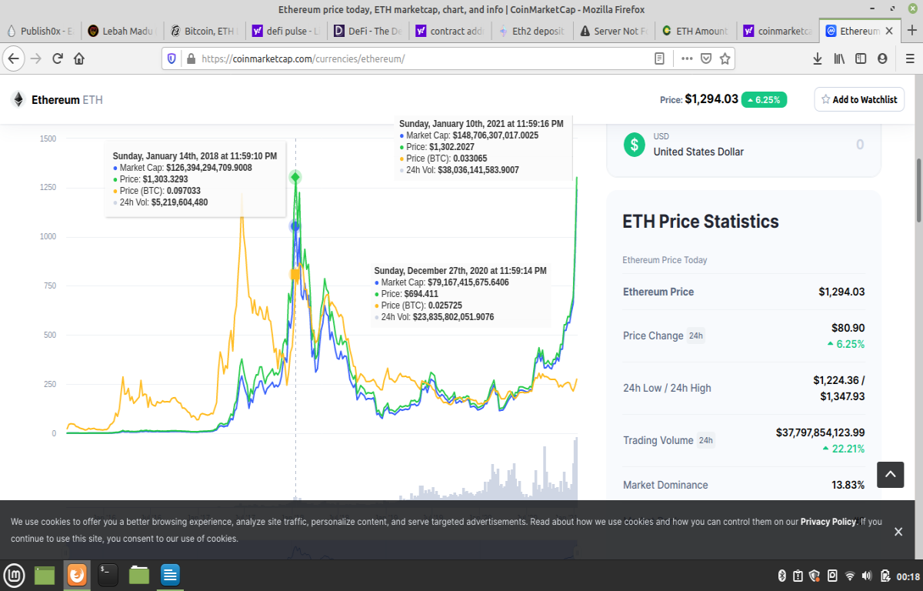
Task: Click the green USD dollar icon
Action: tap(634, 145)
